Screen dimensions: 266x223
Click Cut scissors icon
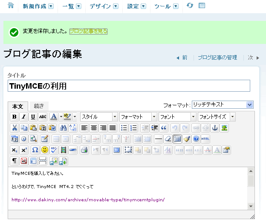(x=14, y=128)
